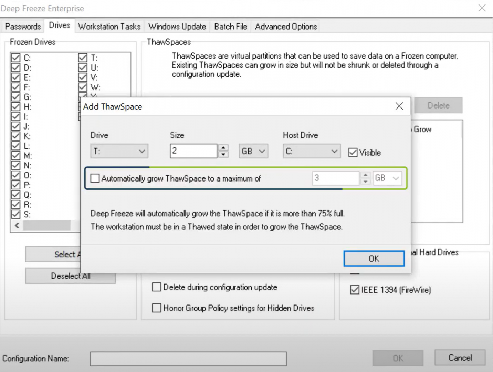This screenshot has height=372, width=493.
Task: Open the Windows Update tab
Action: pyautogui.click(x=177, y=27)
